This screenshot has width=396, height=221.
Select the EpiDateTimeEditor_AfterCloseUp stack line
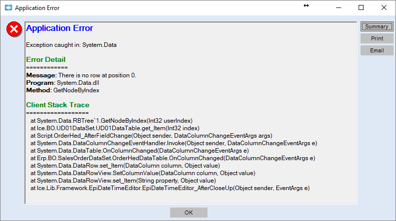click(170, 188)
